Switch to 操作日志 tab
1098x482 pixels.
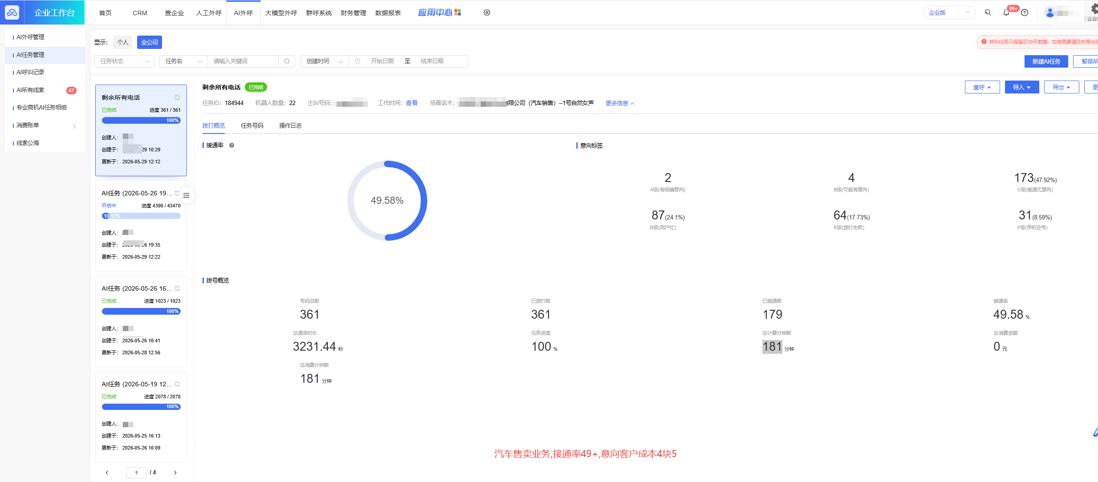[290, 126]
